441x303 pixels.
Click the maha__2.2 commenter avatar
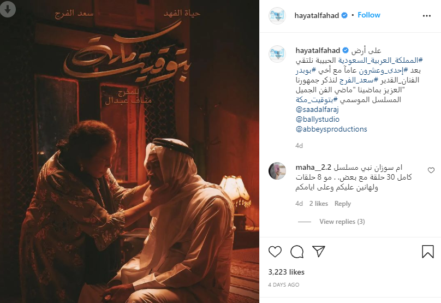click(277, 171)
